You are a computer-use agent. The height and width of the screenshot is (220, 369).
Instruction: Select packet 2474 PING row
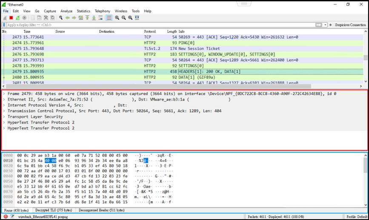[183, 43]
